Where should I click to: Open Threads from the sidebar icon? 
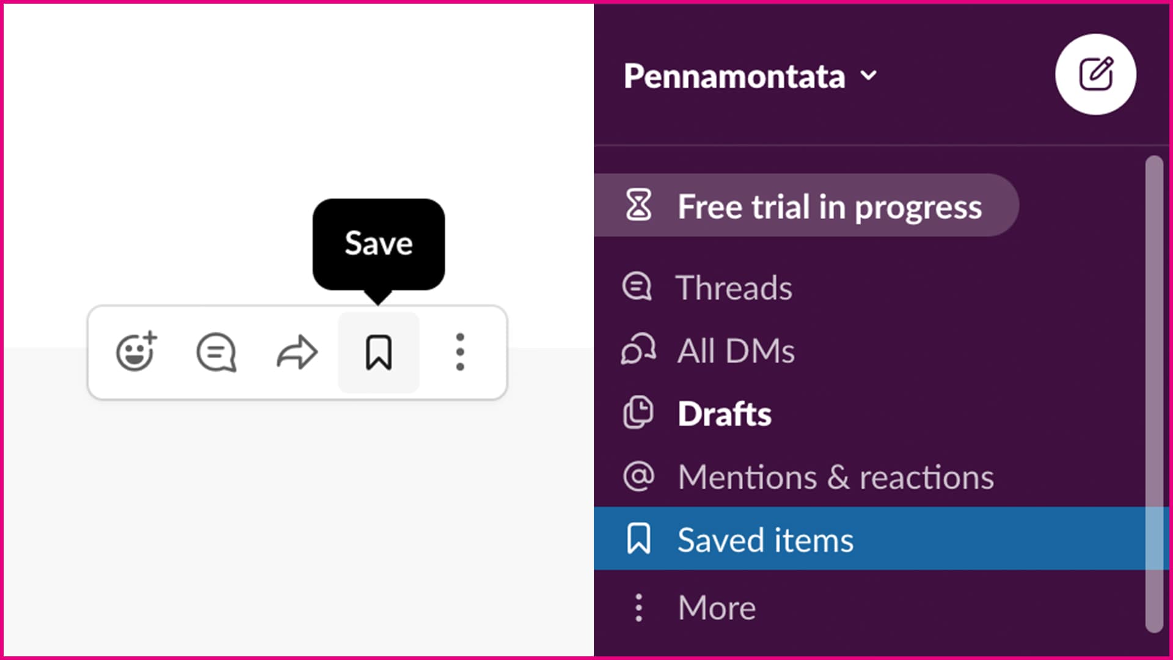coord(638,287)
